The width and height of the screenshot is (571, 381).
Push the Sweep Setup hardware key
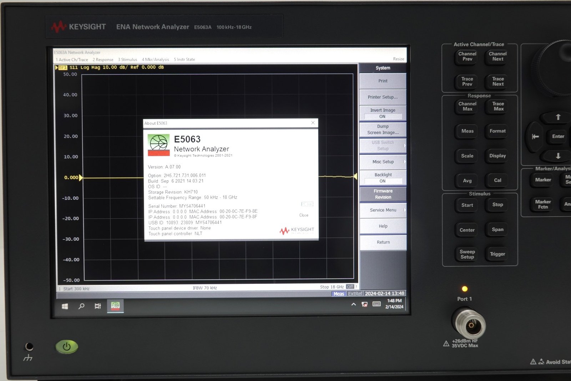click(x=467, y=254)
